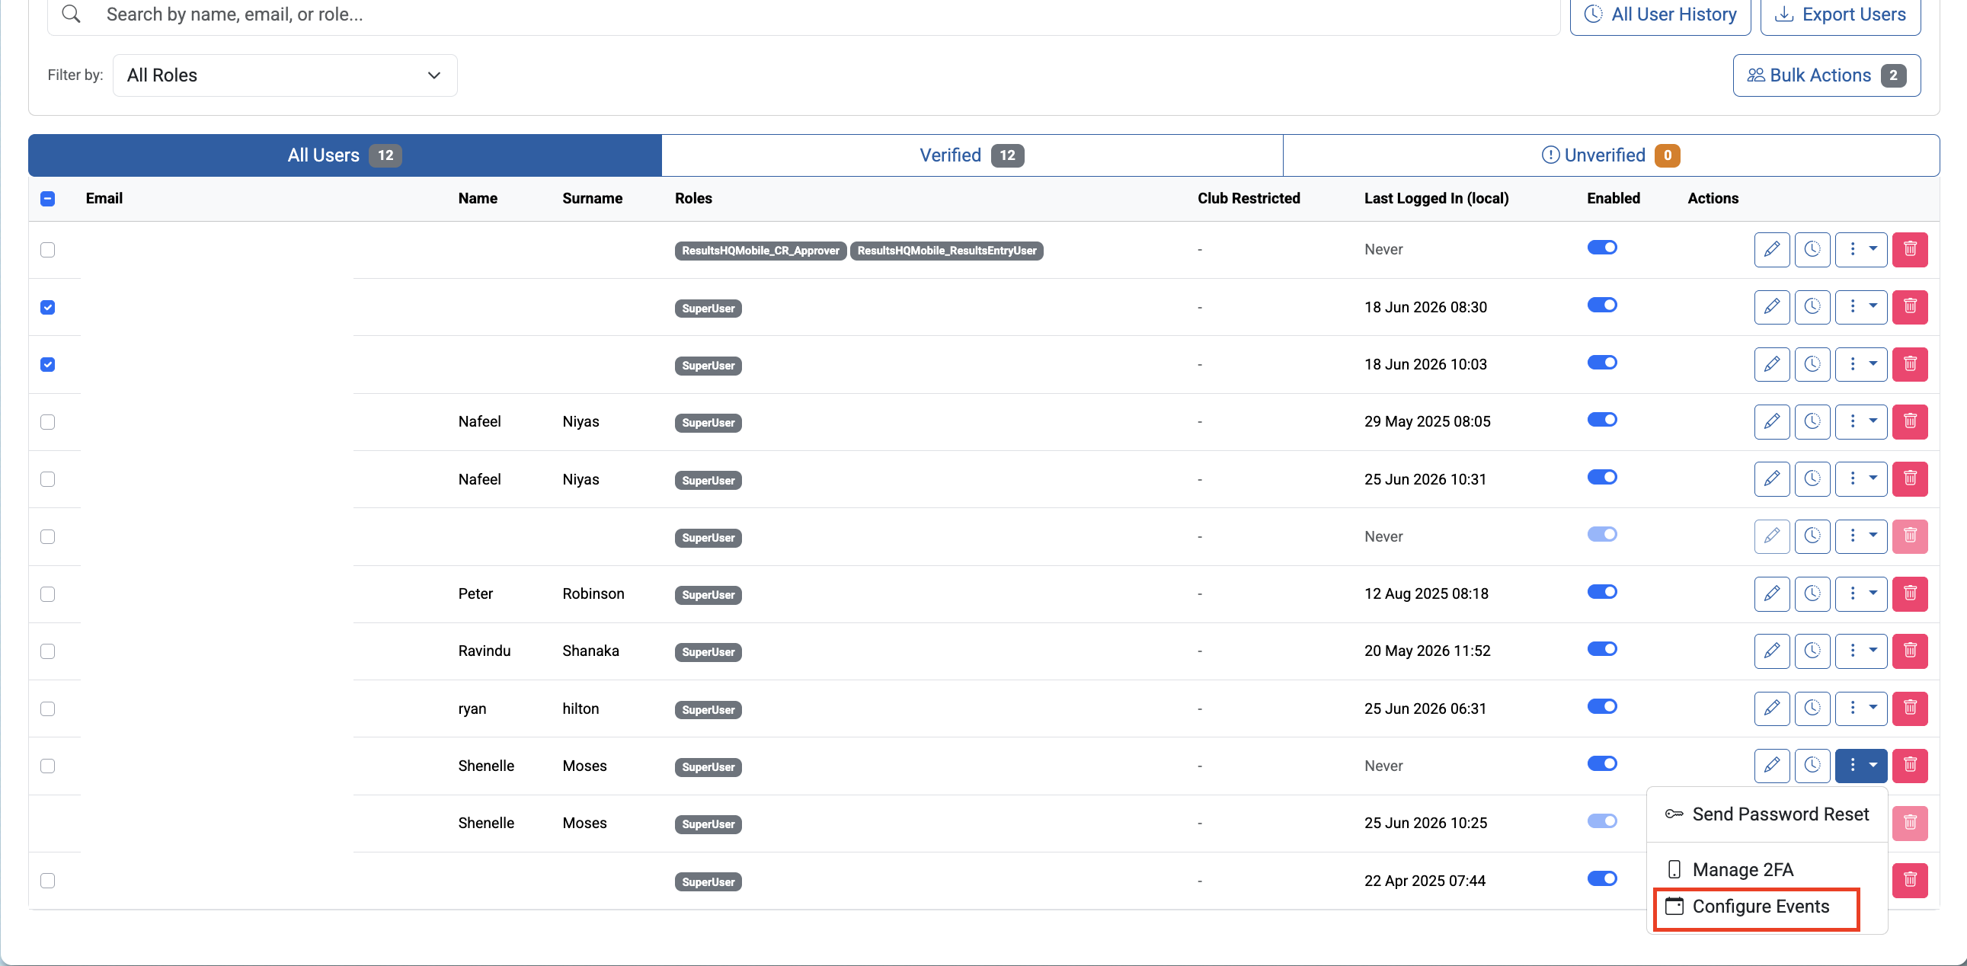
Task: Toggle enabled switch for 22 Apr 2025 user
Action: 1602,878
